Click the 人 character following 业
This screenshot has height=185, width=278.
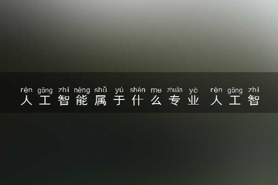pyautogui.click(x=216, y=100)
